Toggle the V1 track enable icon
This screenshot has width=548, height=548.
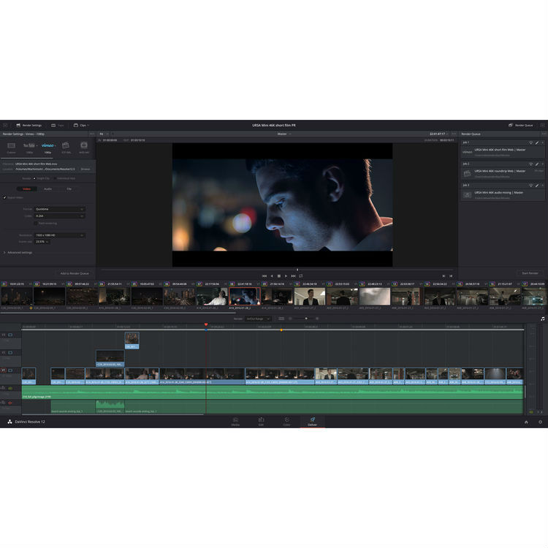point(10,370)
